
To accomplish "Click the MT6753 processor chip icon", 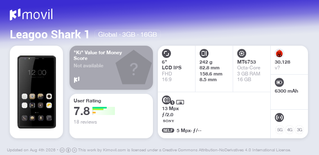I will pyautogui.click(x=241, y=53).
